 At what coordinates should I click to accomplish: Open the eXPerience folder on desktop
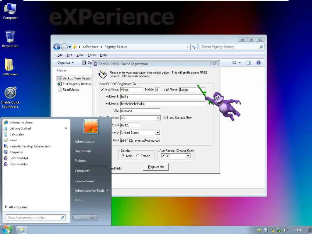click(x=10, y=67)
